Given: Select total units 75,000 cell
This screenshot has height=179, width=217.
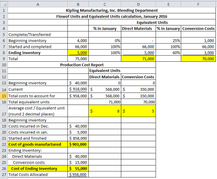Looking at the screenshot, I should pos(78,59).
